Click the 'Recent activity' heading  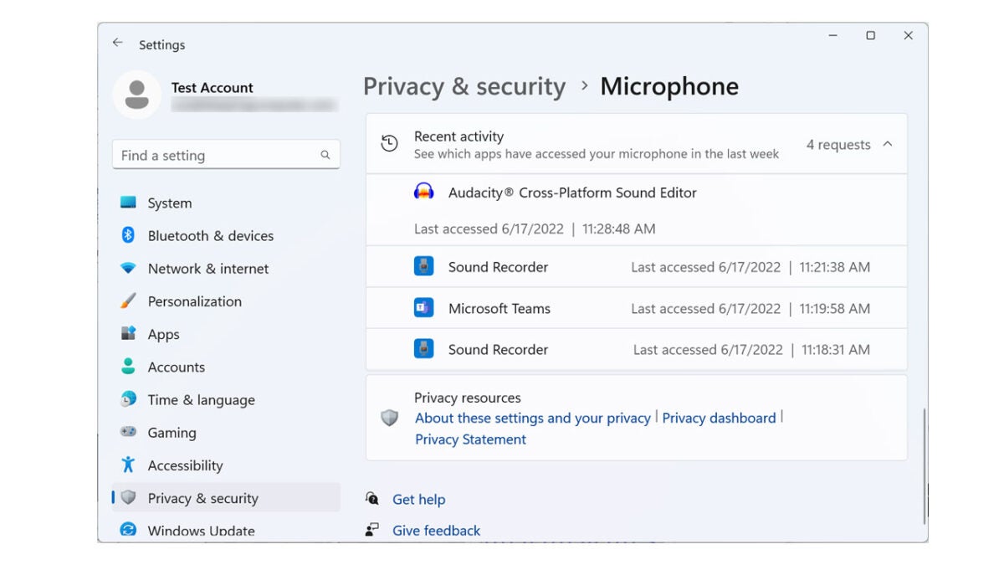[458, 136]
